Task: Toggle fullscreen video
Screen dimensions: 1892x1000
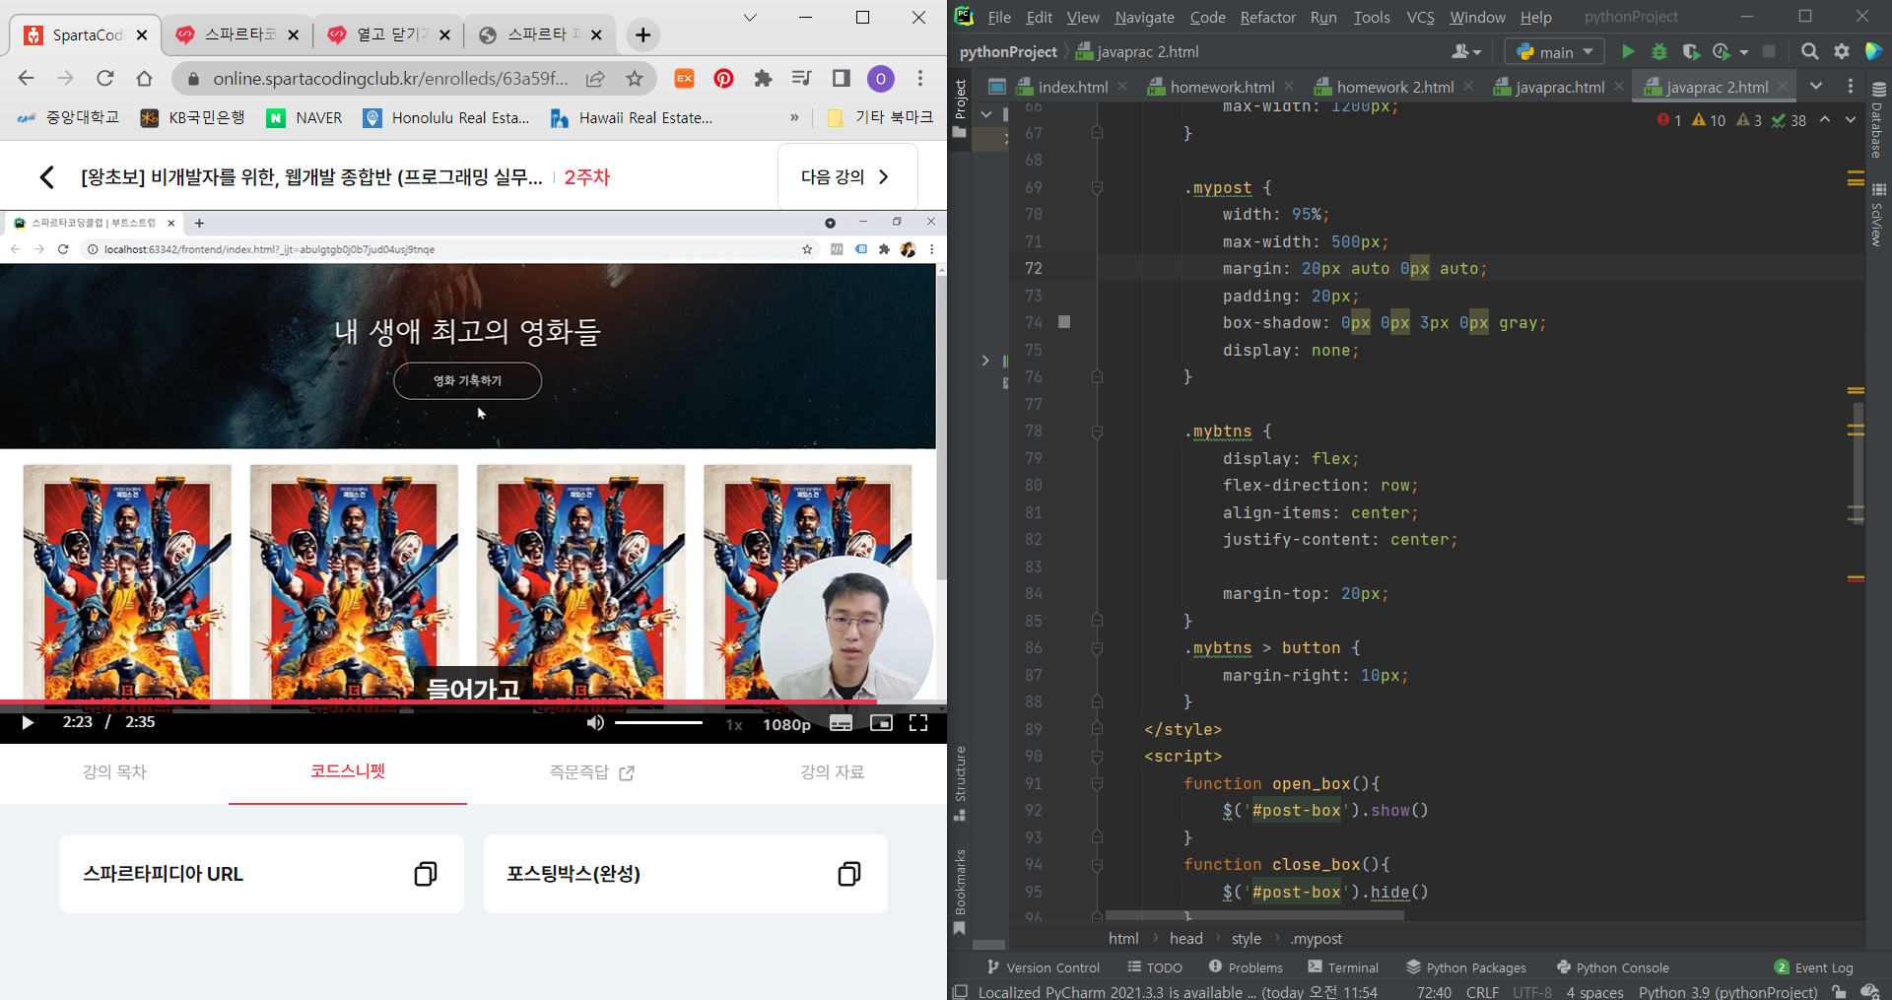Action: coord(918,723)
